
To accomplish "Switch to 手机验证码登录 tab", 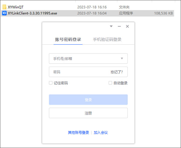I will point(107,39).
